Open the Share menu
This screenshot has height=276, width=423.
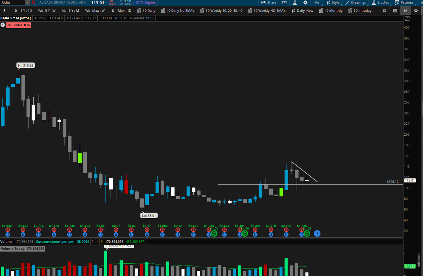269,2
